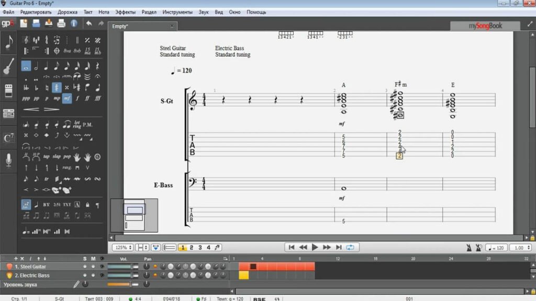Open the 125% zoom dropdown
Viewport: 536px width, 301px height.
coord(122,247)
